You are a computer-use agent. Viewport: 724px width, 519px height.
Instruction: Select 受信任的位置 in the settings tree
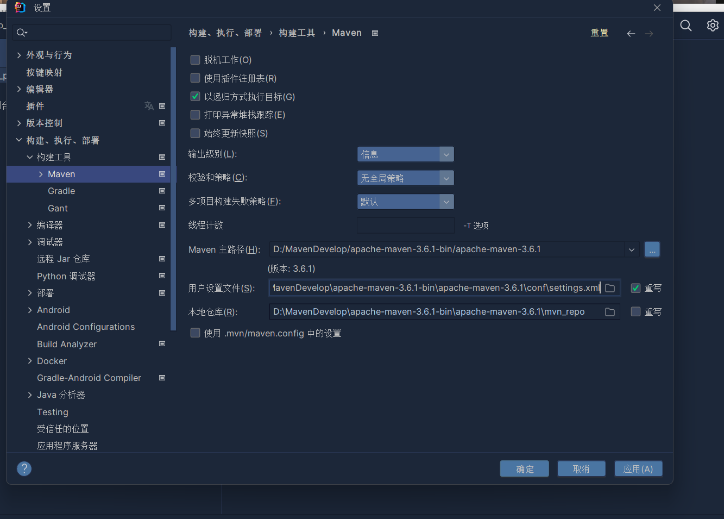click(x=62, y=429)
